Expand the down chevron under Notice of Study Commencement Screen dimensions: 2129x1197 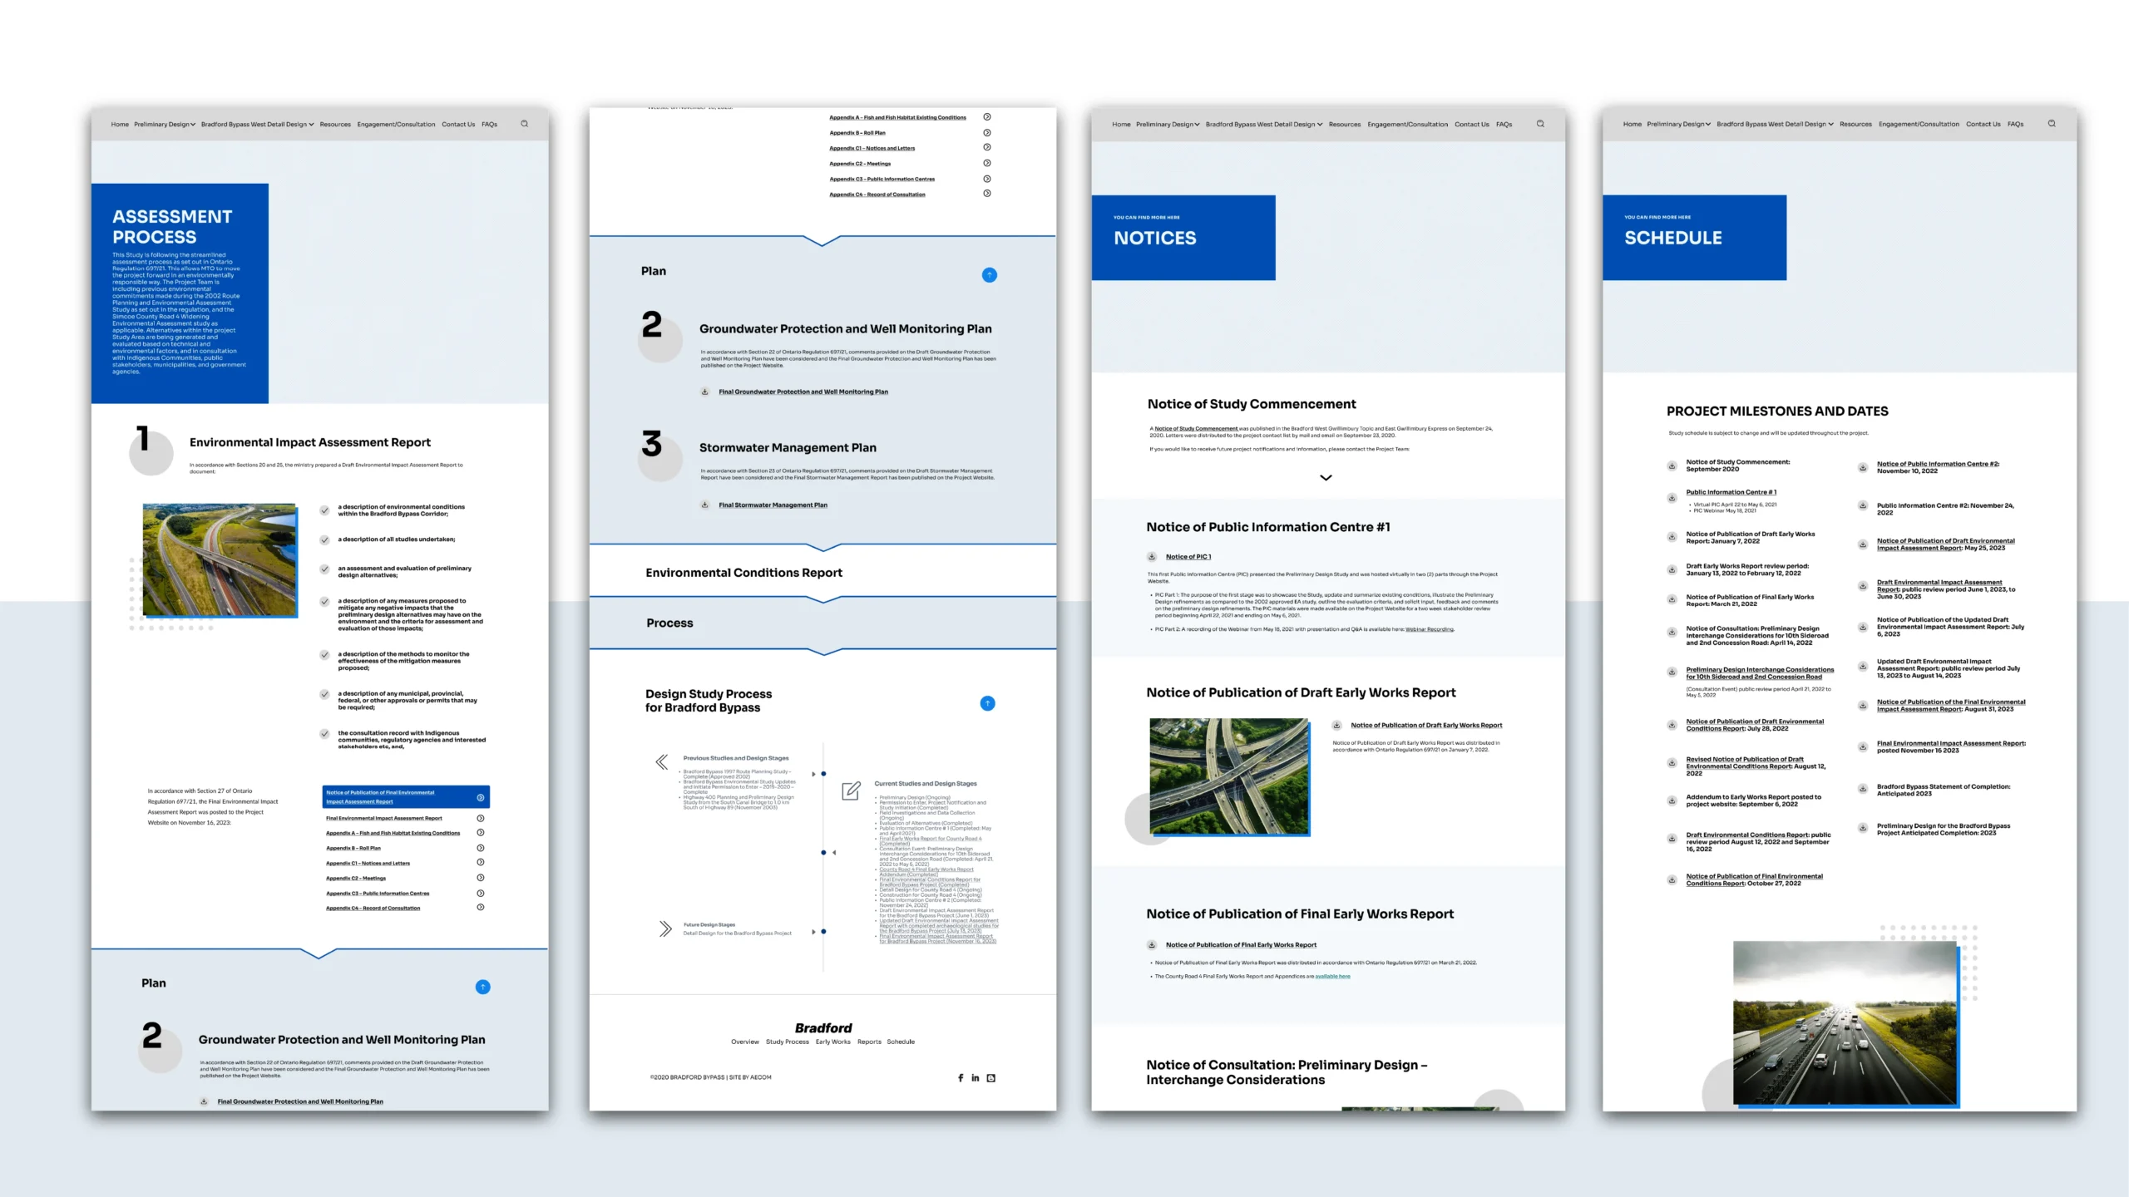pyautogui.click(x=1326, y=478)
